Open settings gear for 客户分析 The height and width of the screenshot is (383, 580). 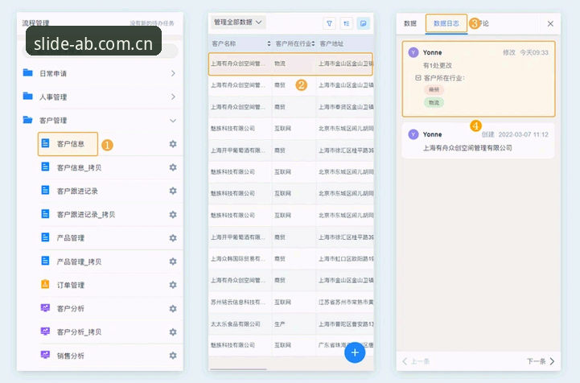173,309
